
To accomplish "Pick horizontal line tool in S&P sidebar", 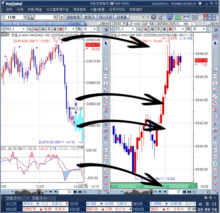I will click(215, 76).
